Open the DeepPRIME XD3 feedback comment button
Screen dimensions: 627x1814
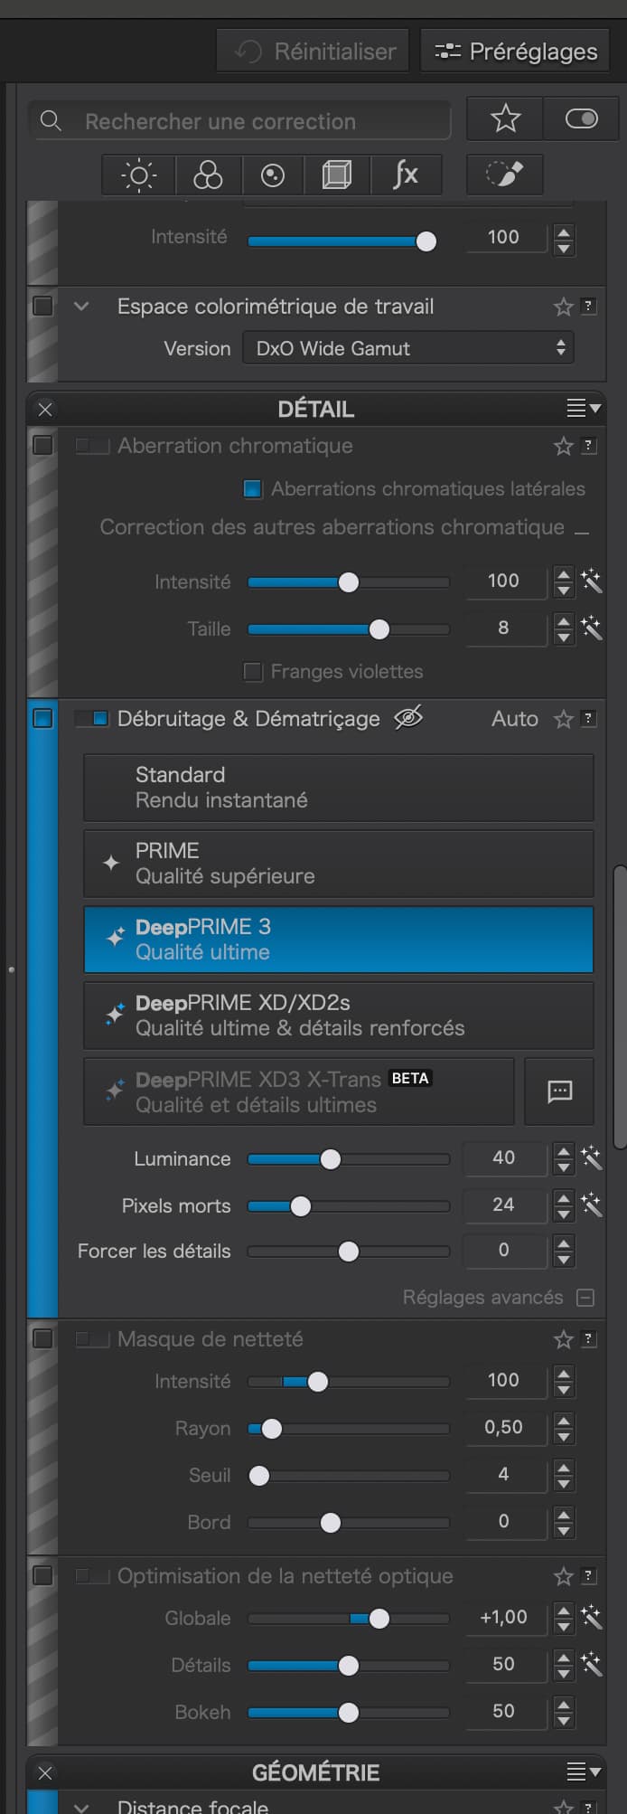tap(559, 1091)
